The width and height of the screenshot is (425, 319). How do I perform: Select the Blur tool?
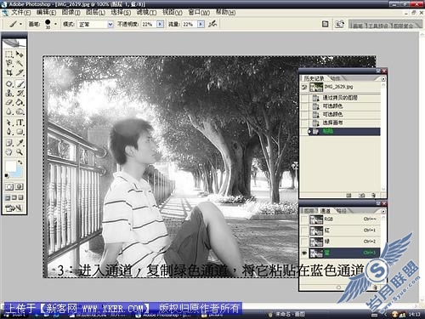tap(9, 111)
